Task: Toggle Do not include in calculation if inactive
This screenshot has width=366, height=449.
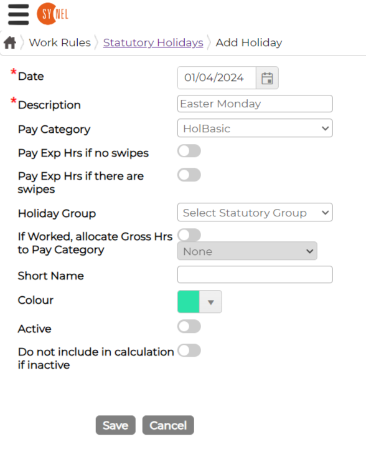Action: 189,350
